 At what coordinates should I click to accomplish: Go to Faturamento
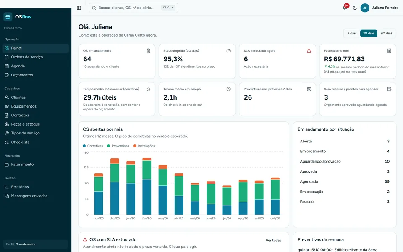36,165
